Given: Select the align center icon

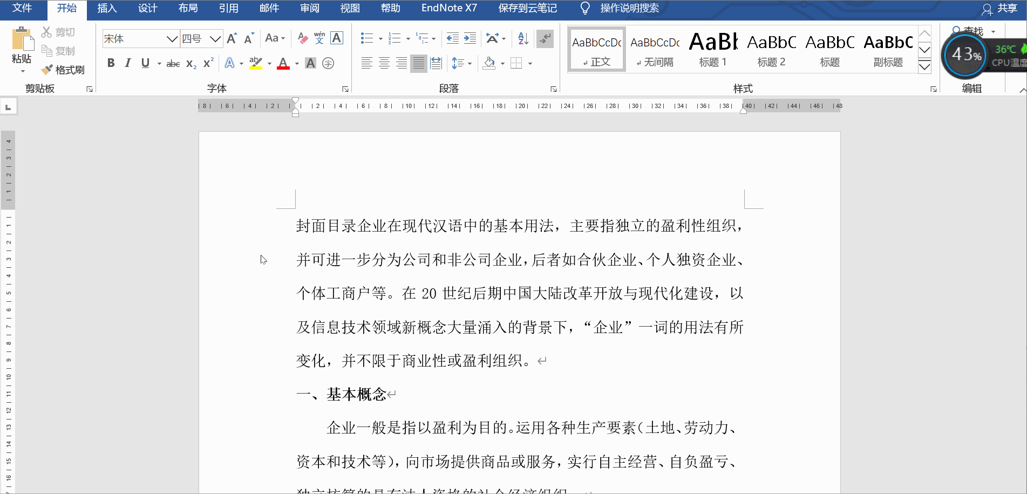Looking at the screenshot, I should click(x=384, y=63).
